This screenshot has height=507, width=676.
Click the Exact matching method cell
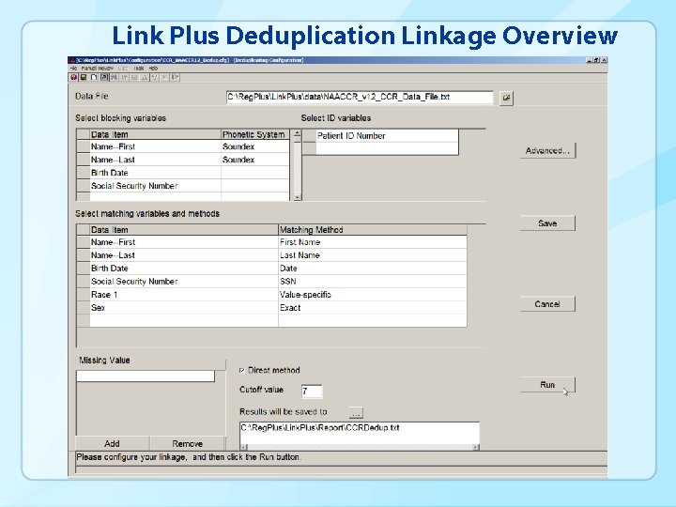coord(373,308)
